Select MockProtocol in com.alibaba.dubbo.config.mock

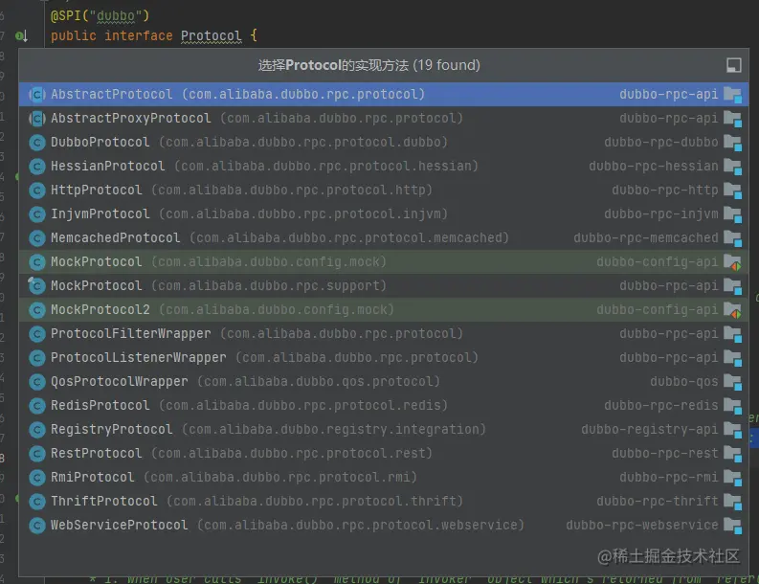384,262
